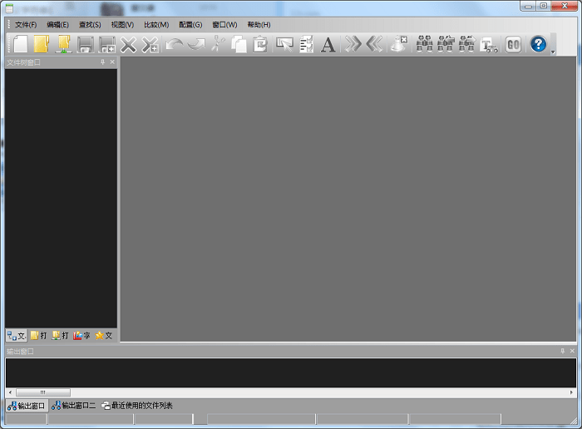Expand the toolbar overflow options arrow

553,52
